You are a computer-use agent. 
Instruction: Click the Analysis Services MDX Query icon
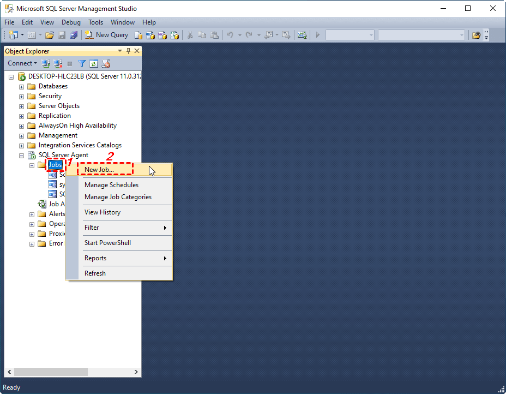point(150,35)
